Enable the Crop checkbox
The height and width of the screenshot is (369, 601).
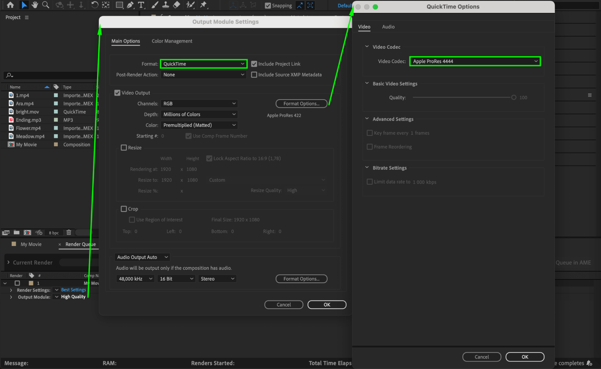[124, 209]
